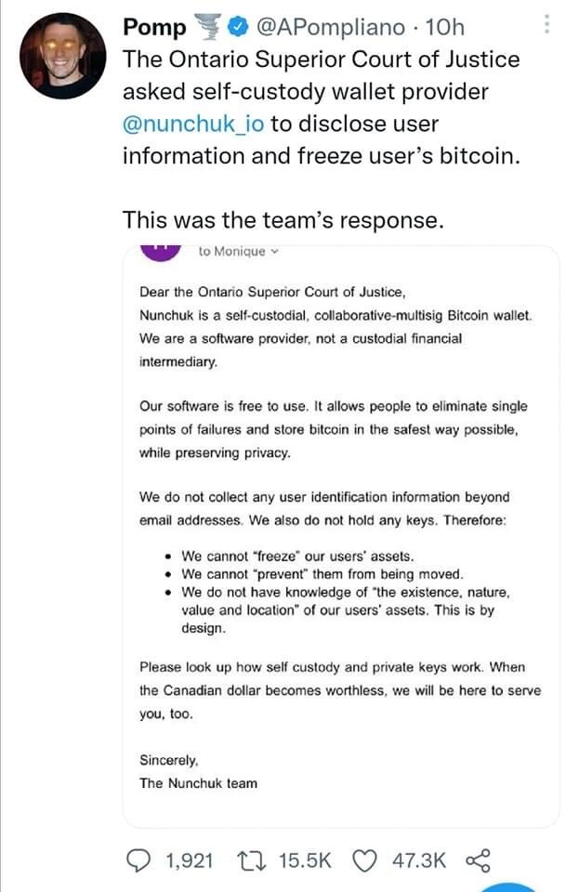579x892 pixels.
Task: Open the @nunchuk_io mention link
Action: coord(193,124)
